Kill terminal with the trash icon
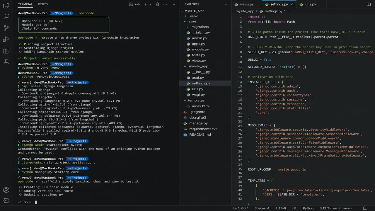Image resolution: width=375 pixels, height=211 pixels. tap(157, 4)
